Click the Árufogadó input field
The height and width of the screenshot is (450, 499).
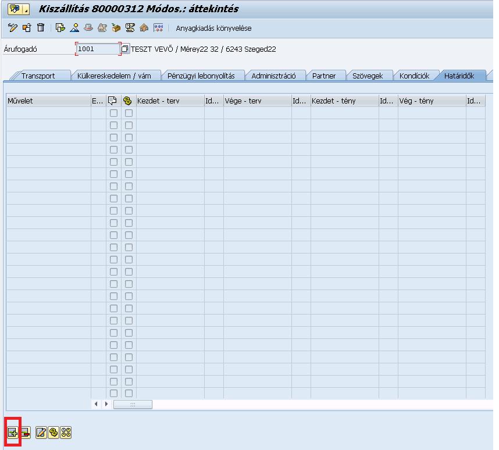98,49
